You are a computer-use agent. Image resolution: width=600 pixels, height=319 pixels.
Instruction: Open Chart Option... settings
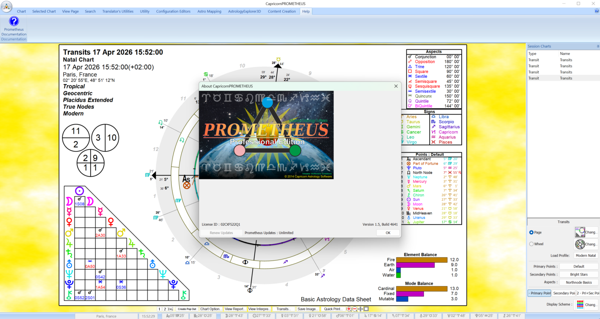coord(211,309)
